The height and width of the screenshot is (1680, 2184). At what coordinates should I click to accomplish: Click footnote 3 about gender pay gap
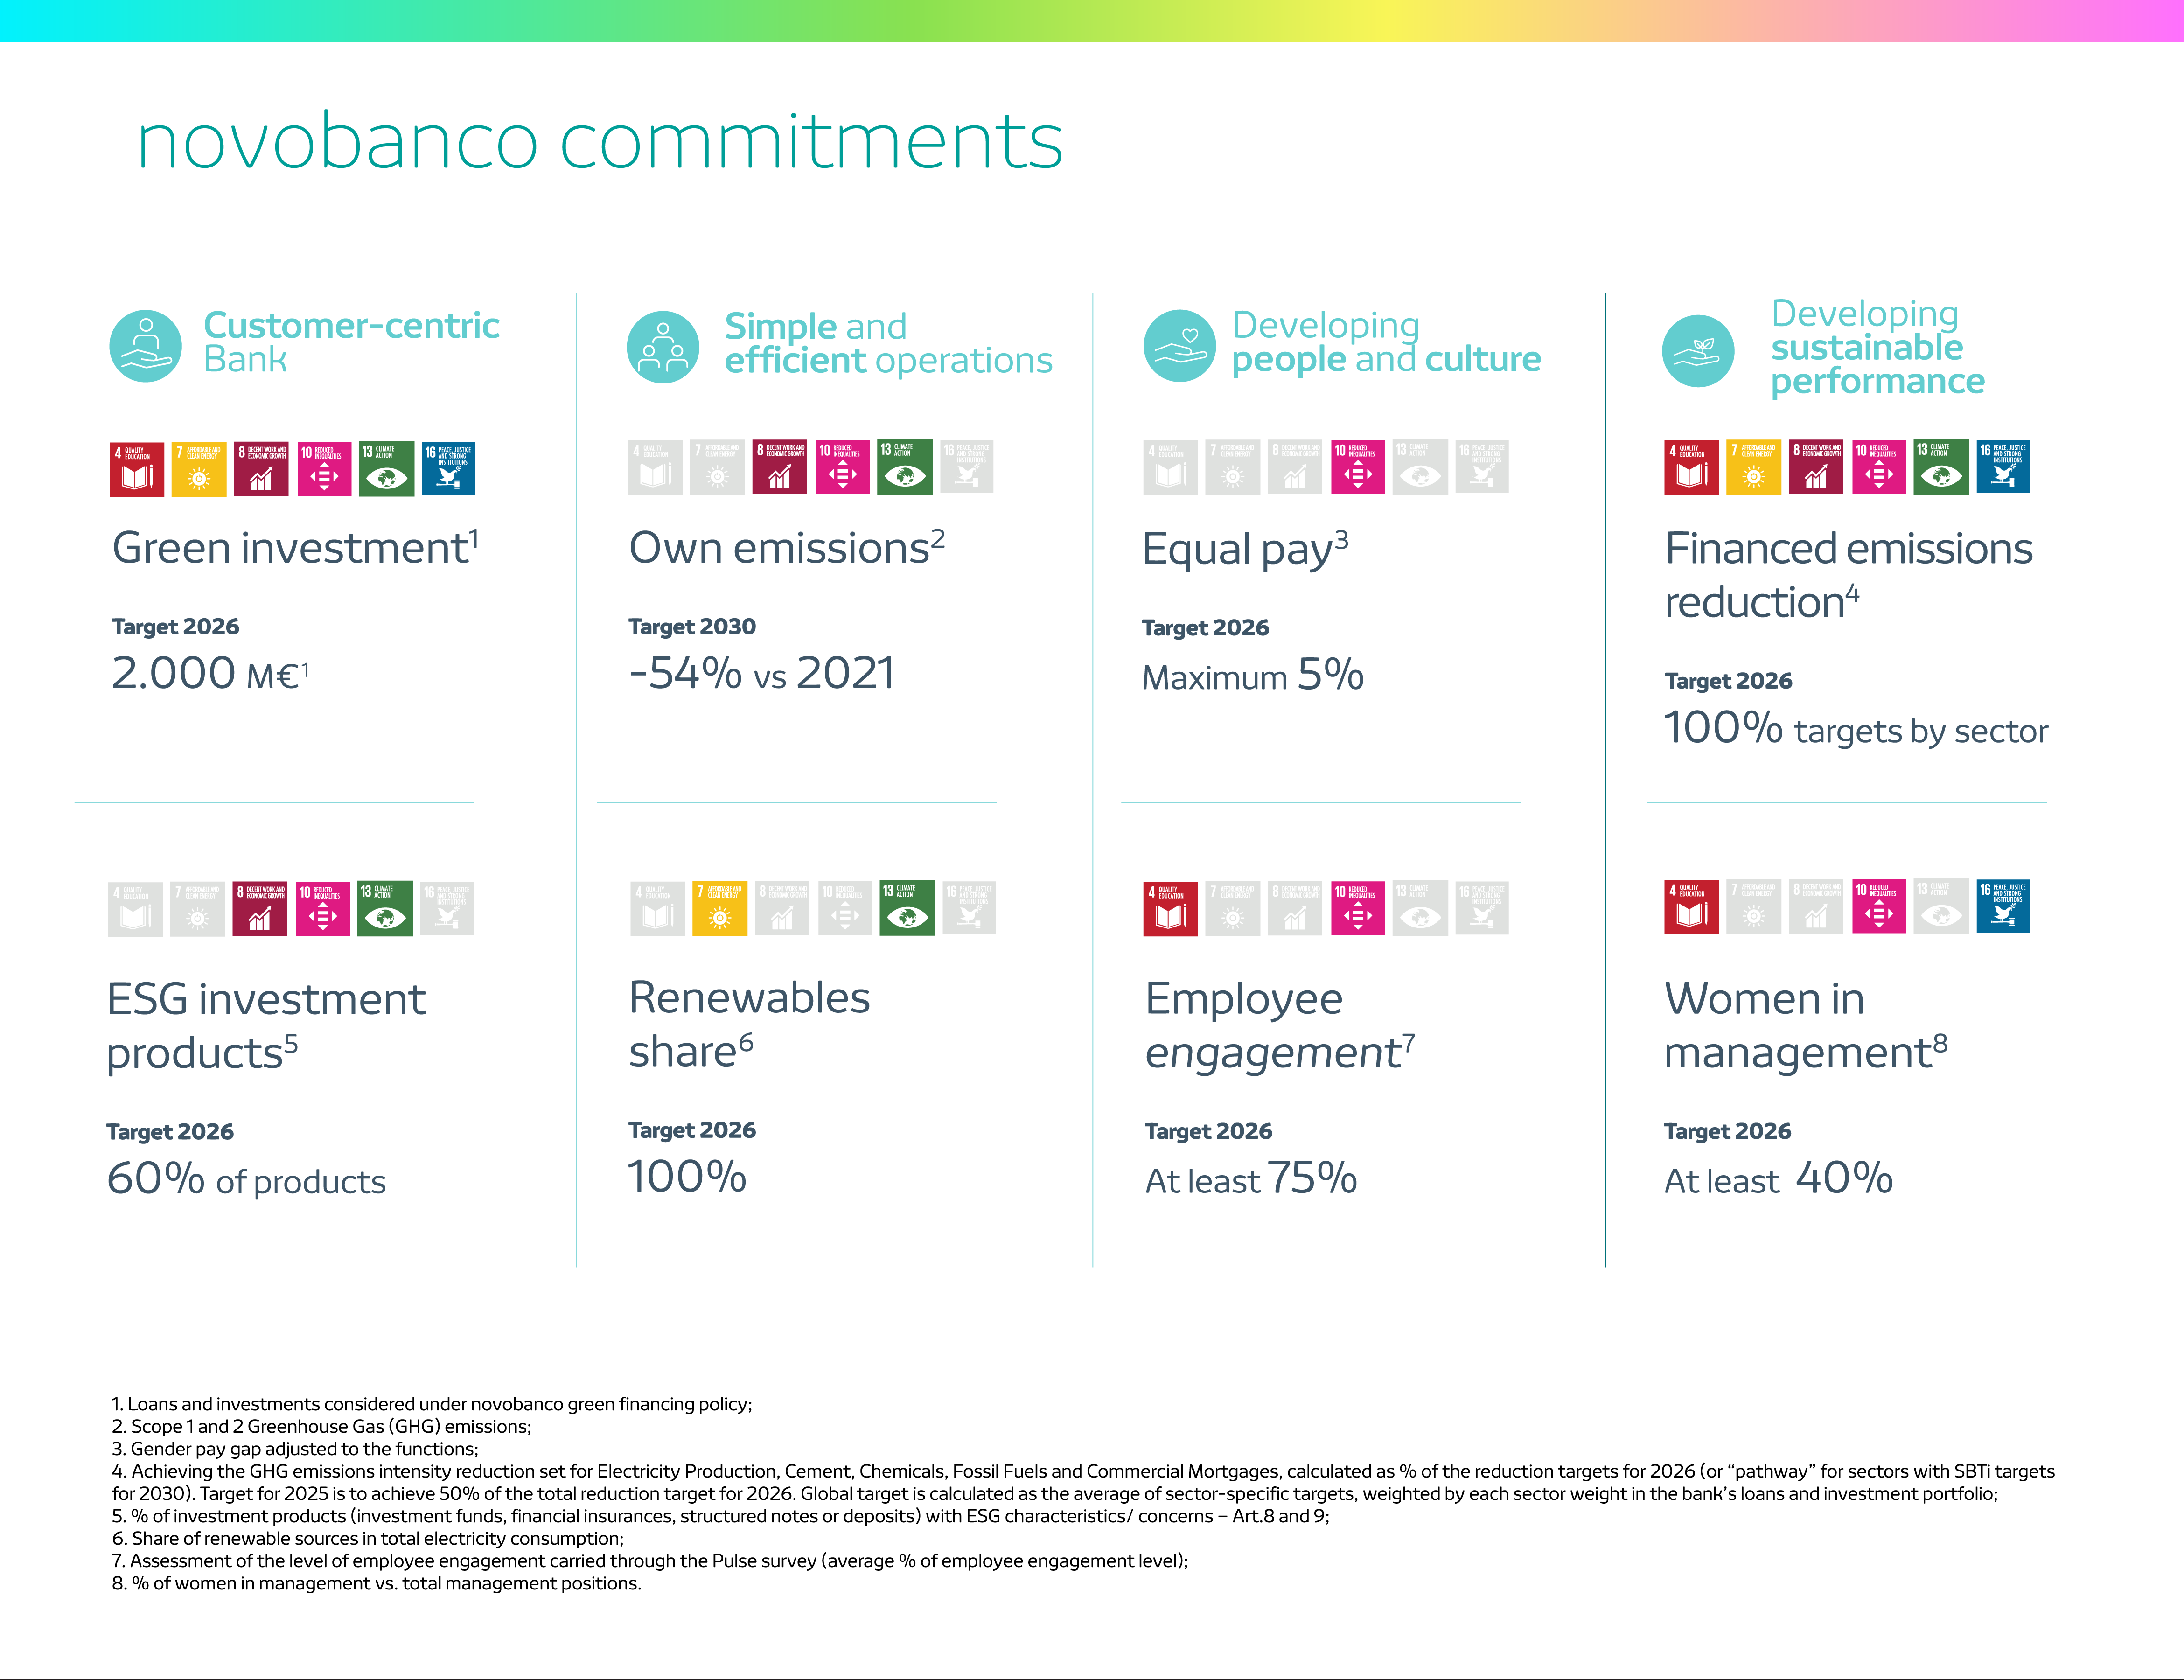click(x=295, y=1449)
